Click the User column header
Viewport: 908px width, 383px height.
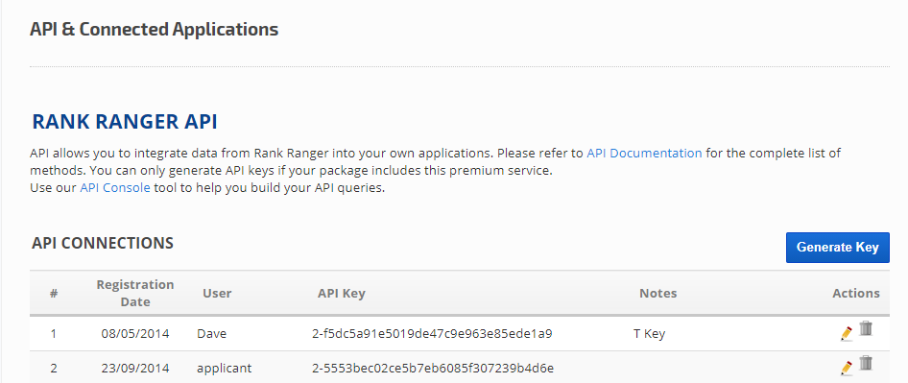(x=217, y=293)
